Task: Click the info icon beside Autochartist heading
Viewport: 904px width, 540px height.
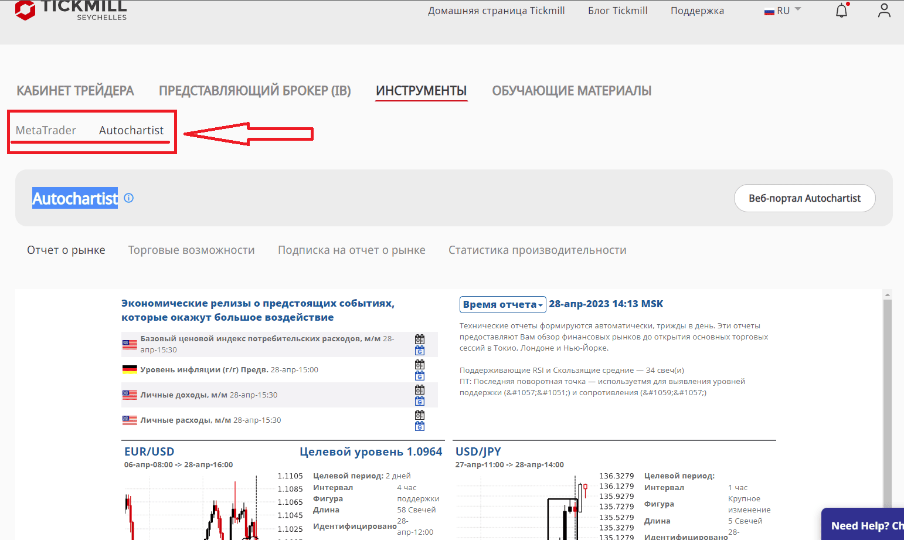Action: [x=129, y=198]
